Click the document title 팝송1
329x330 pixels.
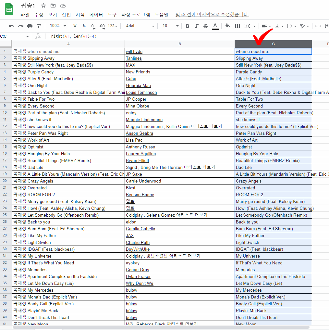coord(28,6)
